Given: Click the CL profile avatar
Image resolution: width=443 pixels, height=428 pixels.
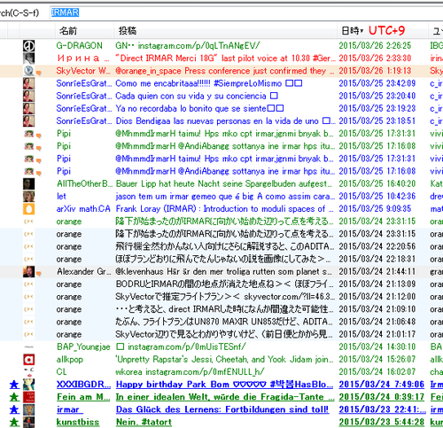Looking at the screenshot, I should [x=28, y=372].
